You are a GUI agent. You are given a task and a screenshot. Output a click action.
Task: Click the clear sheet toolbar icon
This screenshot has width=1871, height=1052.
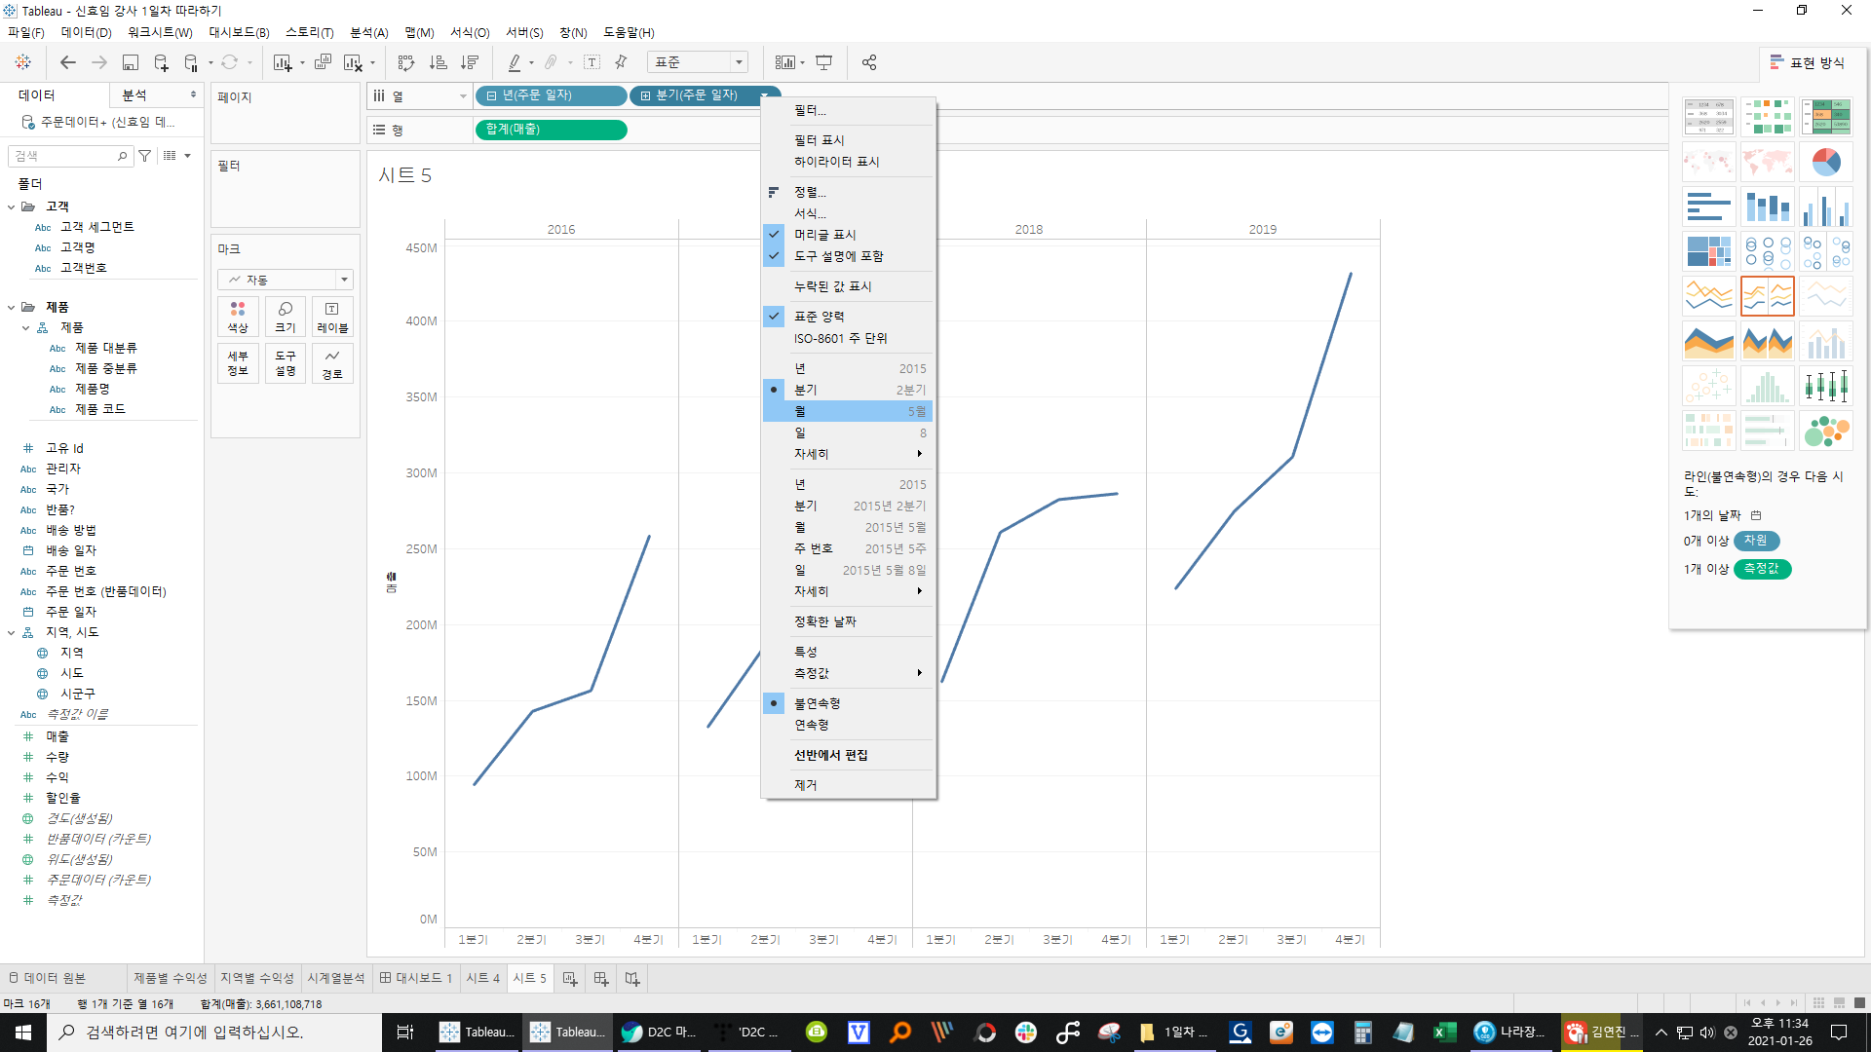coord(353,62)
